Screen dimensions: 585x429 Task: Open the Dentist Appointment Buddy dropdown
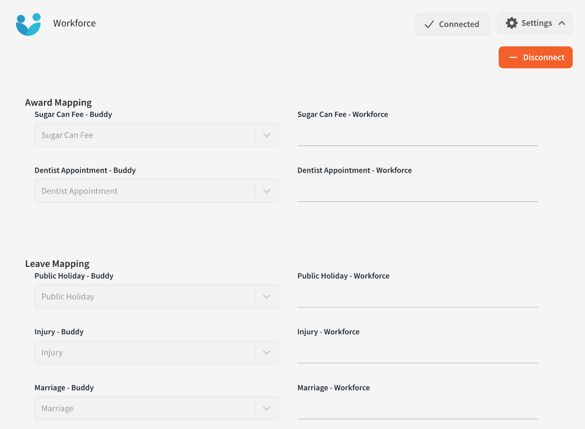[156, 191]
